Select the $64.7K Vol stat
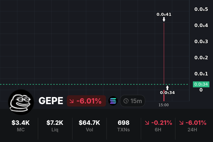This screenshot has height=142, width=213. point(89,126)
